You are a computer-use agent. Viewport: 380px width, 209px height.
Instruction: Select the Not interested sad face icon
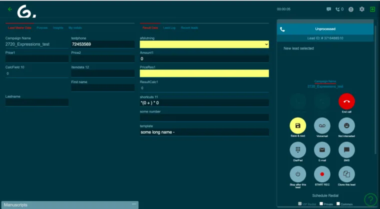[x=346, y=125]
